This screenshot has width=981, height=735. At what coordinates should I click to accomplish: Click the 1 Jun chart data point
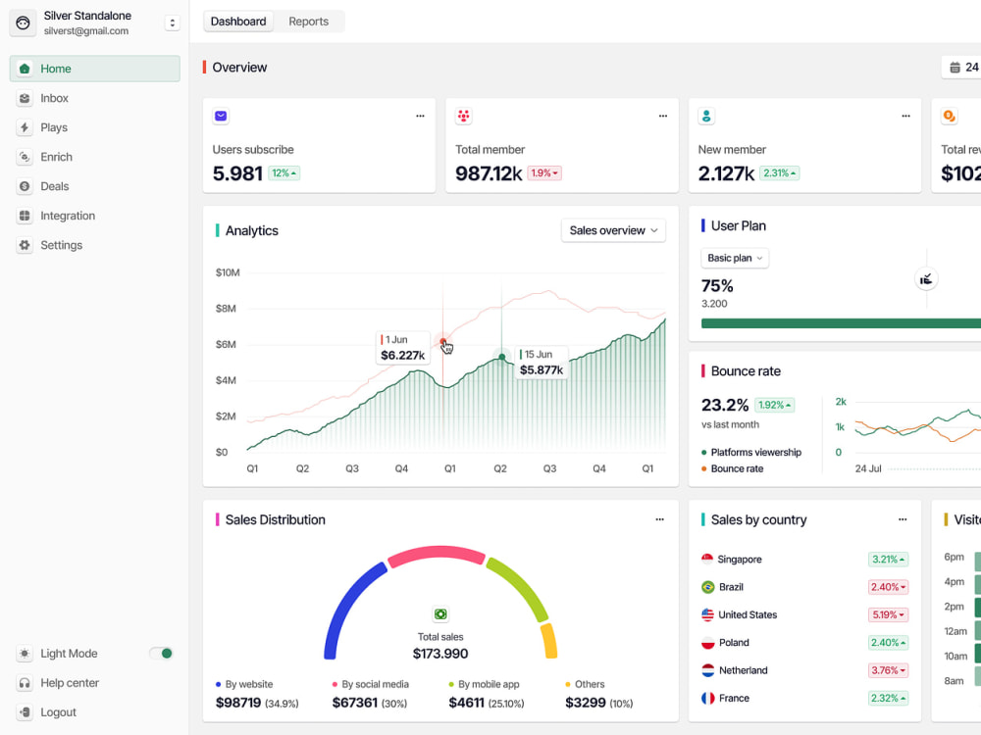[x=443, y=342]
